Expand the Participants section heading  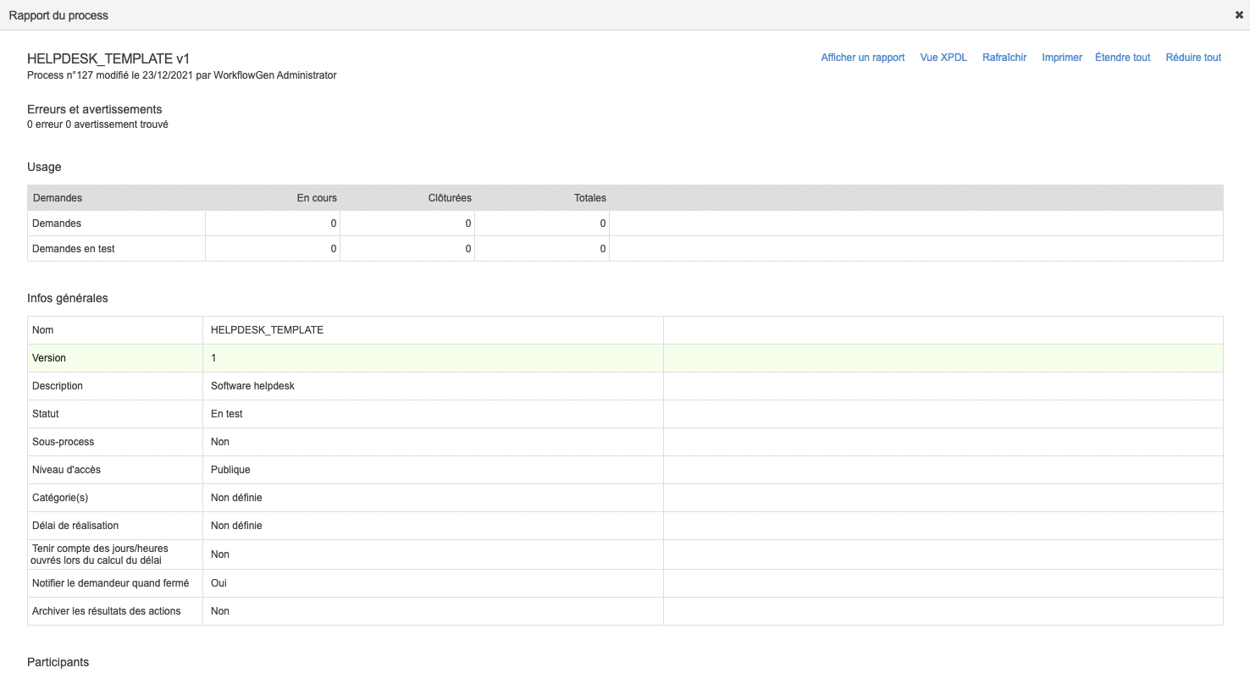58,662
